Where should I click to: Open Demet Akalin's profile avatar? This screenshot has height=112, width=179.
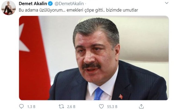click(8, 8)
